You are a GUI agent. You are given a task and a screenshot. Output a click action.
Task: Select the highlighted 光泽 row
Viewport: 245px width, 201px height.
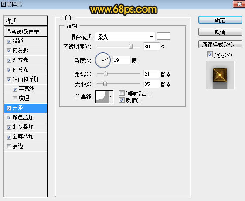[x=26, y=108]
